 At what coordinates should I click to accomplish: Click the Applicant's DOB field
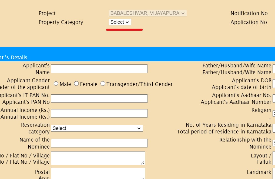274,84
